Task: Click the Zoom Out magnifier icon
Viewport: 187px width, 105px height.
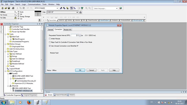Action: [90, 8]
